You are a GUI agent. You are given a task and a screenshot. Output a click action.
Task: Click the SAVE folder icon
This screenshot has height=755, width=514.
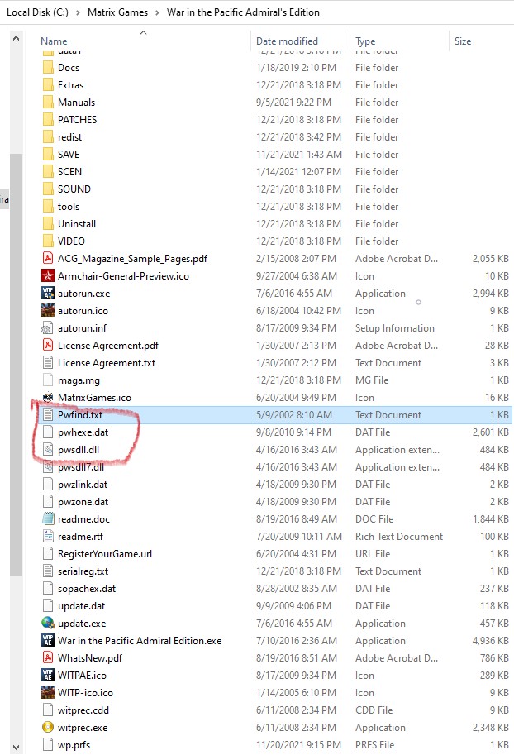pos(48,154)
